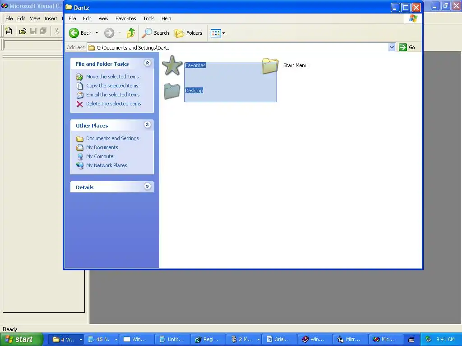Click the Favorites folder label
This screenshot has height=346, width=462.
click(x=195, y=65)
